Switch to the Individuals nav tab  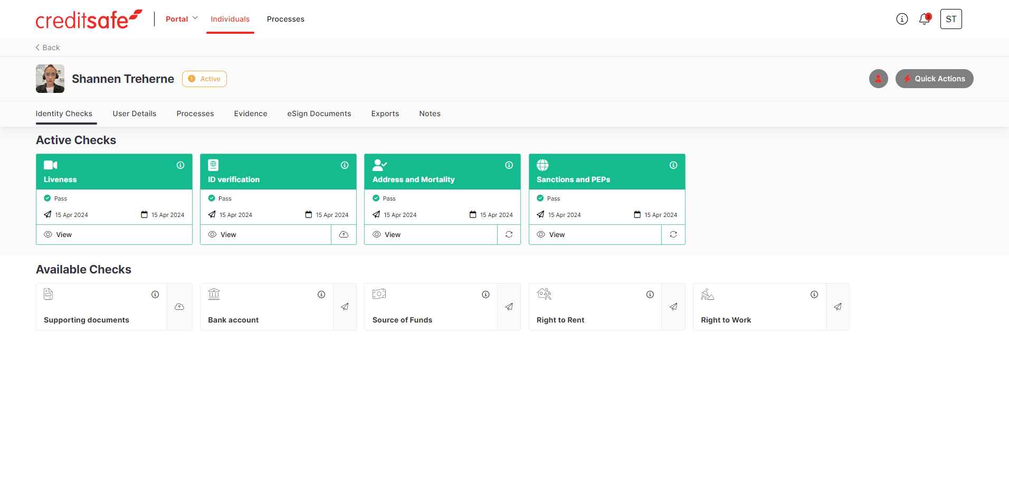[x=230, y=19]
